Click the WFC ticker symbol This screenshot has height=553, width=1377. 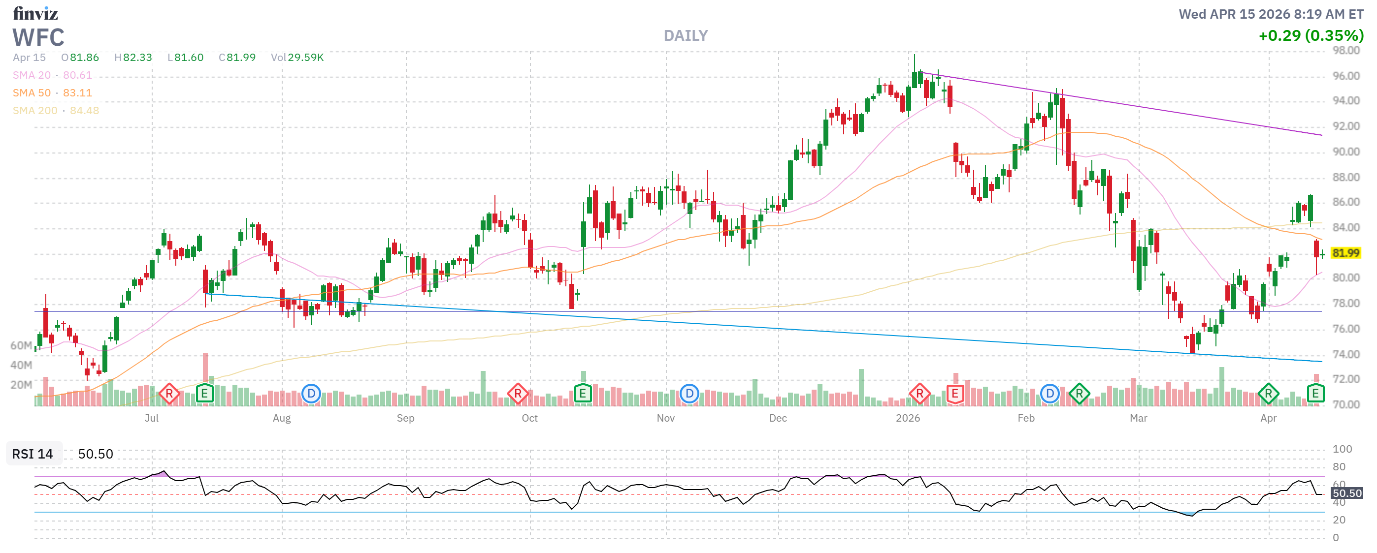pos(38,37)
